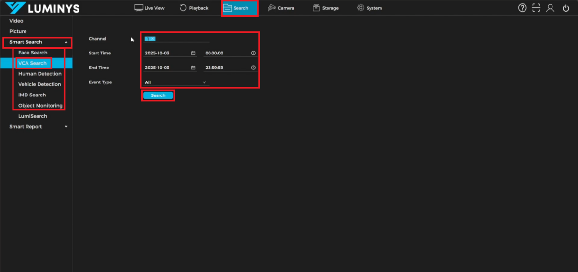
Task: Select Face Search in the sidebar
Action: coord(33,53)
